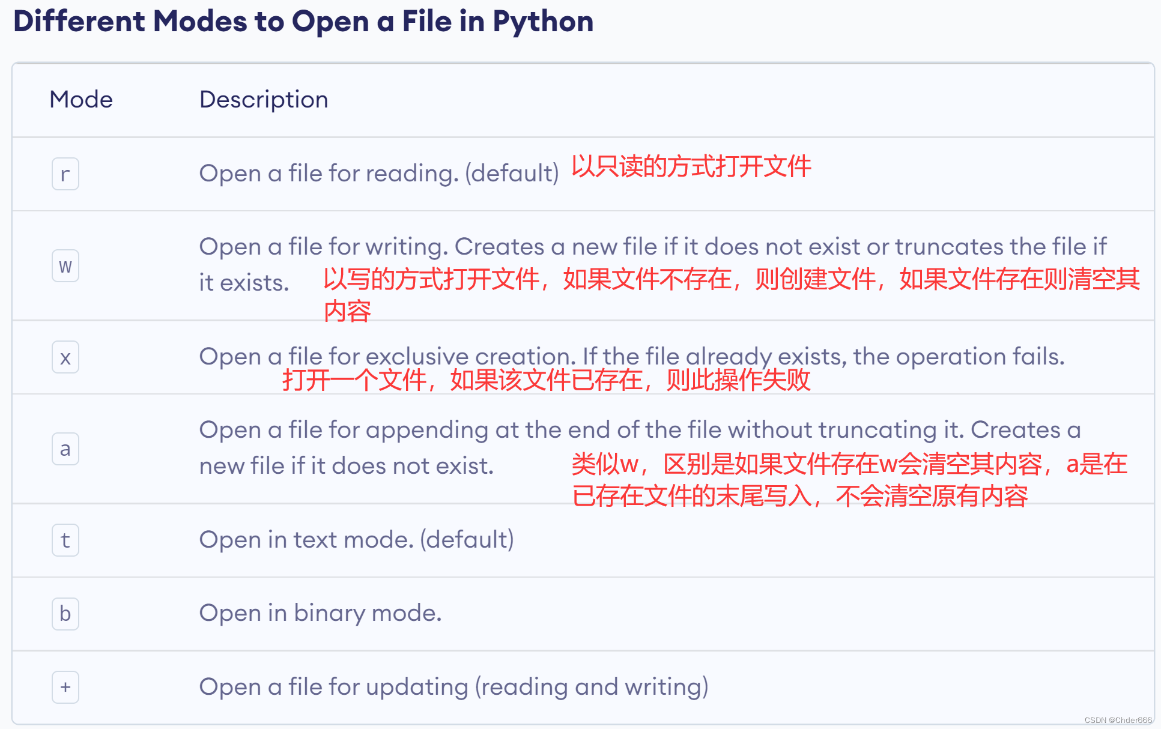Click the exclusive creation description text

point(631,356)
